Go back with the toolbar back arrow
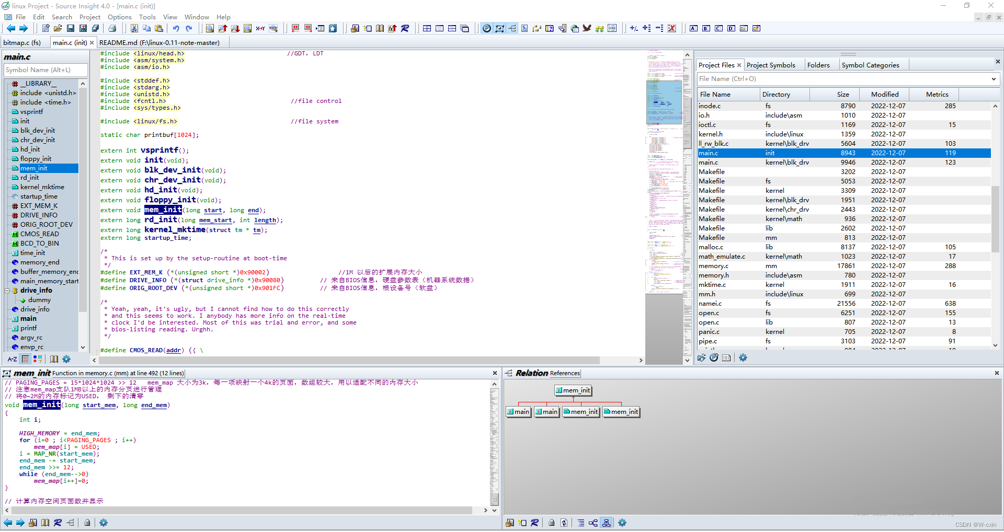1004x532 pixels. (10, 28)
